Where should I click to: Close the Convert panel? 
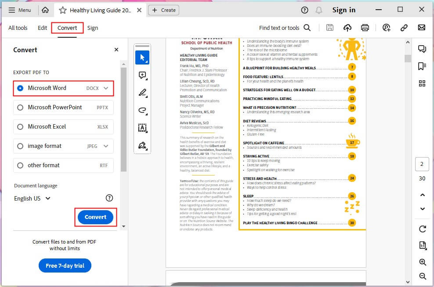coord(116,50)
